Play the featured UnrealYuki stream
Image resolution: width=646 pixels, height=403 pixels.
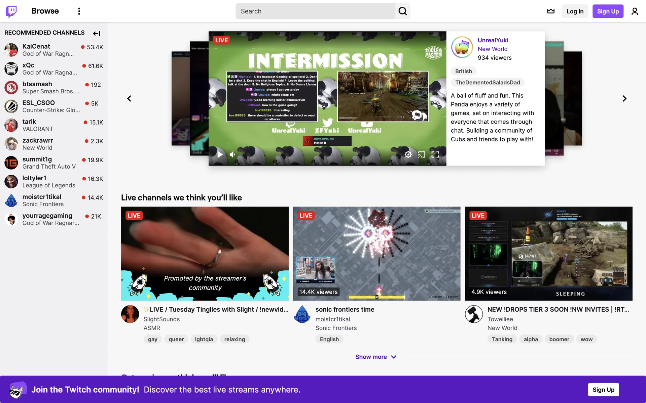[220, 154]
